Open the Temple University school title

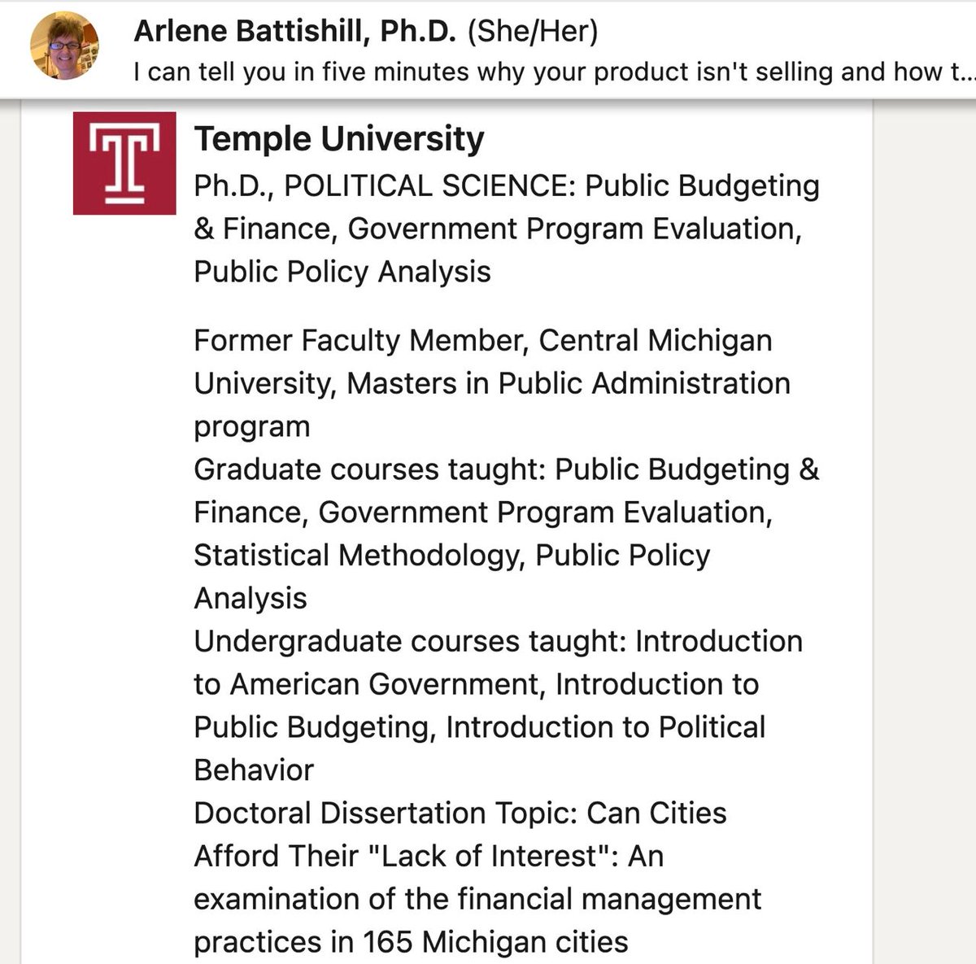339,139
